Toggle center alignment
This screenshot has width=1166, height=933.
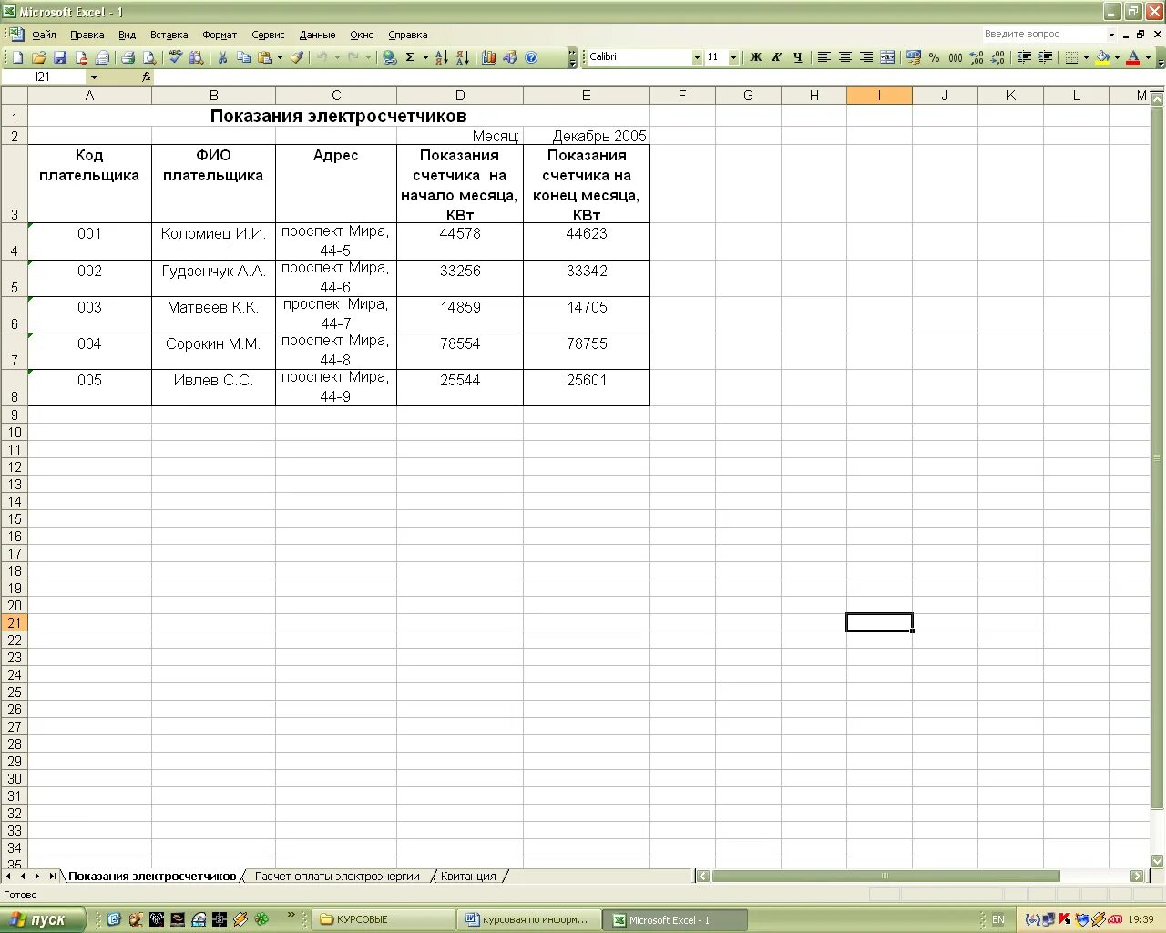point(844,57)
